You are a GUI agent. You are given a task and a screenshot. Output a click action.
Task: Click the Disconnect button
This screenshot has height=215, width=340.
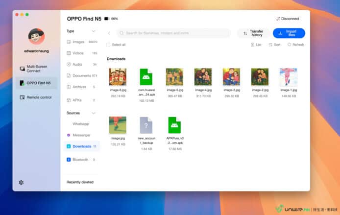point(288,19)
